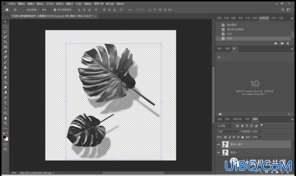This screenshot has width=296, height=176.
Task: Select the Rectangle shape tool
Action: click(5, 113)
